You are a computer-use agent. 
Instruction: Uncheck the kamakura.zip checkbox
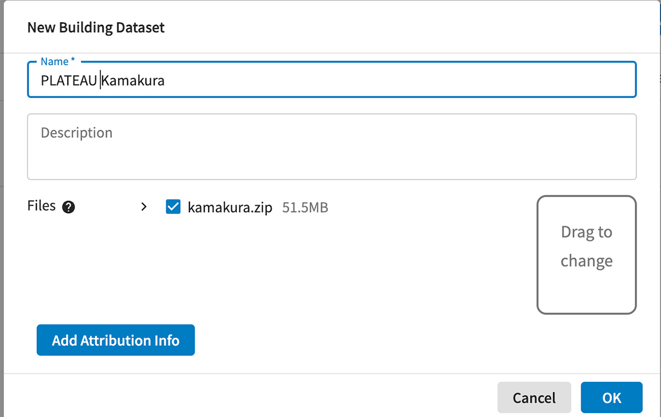[174, 207]
